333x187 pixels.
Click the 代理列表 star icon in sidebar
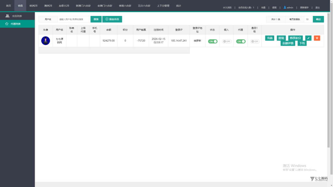(7, 24)
